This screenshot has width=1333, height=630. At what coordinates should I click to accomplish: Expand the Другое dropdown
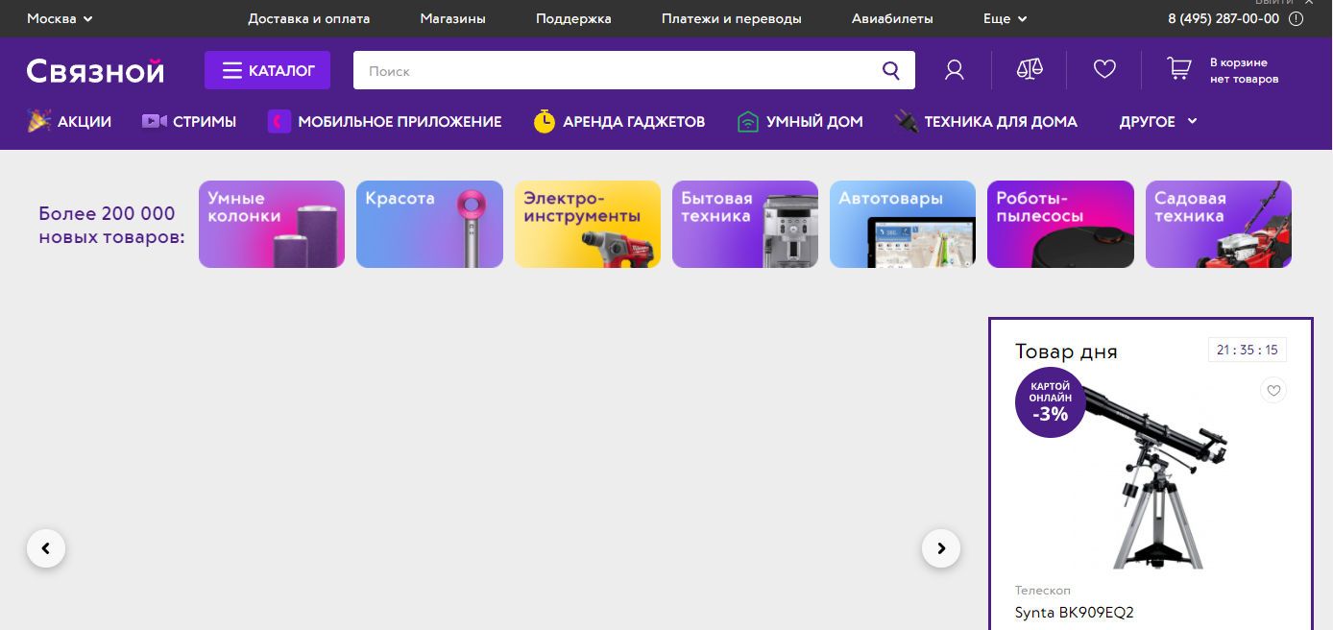coord(1158,122)
